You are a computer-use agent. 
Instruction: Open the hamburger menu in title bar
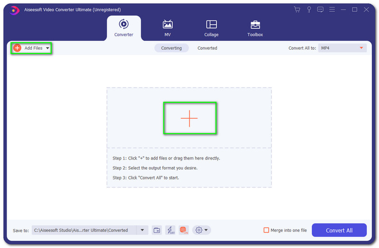click(332, 9)
